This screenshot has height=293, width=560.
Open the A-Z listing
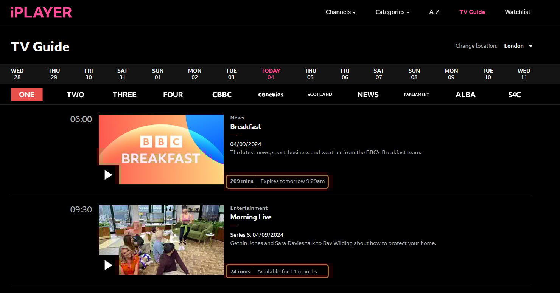point(434,12)
